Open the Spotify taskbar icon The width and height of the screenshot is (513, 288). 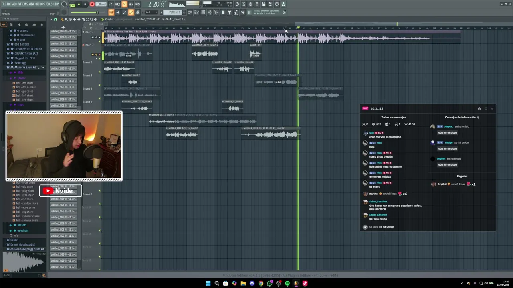[287, 283]
